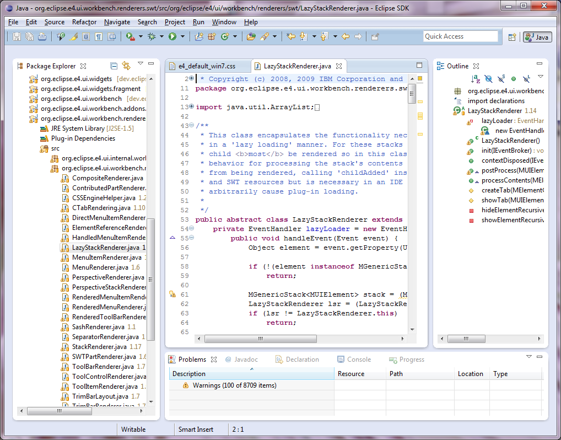Screen dimensions: 561x440
Task: Open the New Java Project wizard icon
Action: coord(198,36)
